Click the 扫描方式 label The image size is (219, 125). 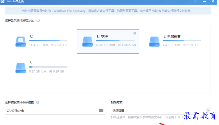tap(117, 103)
